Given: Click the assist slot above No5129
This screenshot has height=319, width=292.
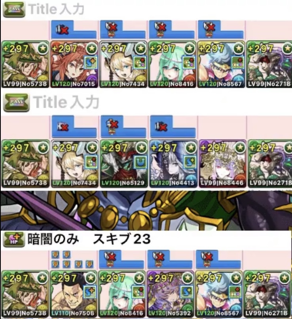Looking at the screenshot, I should coord(123,127).
